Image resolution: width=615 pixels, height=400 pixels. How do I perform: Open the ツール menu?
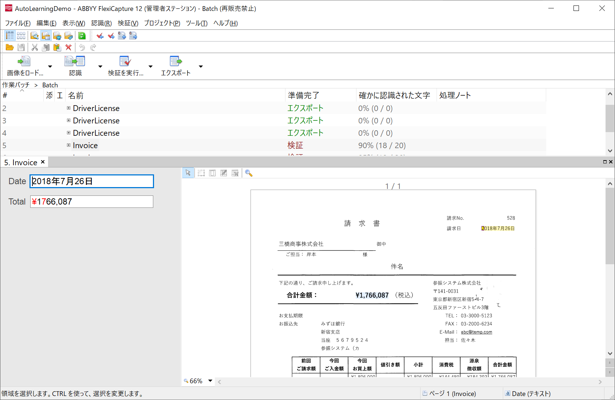(x=197, y=23)
